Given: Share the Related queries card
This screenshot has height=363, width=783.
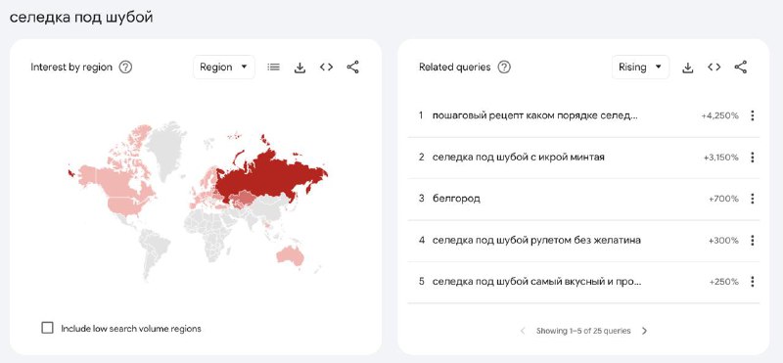Looking at the screenshot, I should [741, 67].
